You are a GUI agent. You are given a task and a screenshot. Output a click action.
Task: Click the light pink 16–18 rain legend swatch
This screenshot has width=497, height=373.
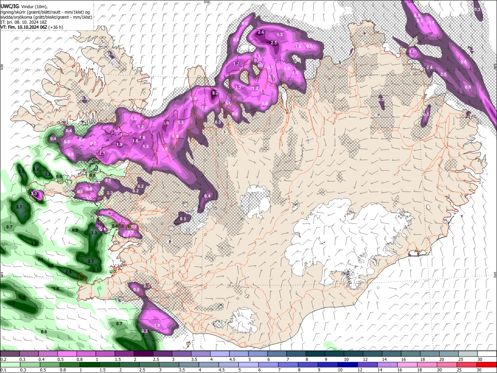(x=407, y=364)
